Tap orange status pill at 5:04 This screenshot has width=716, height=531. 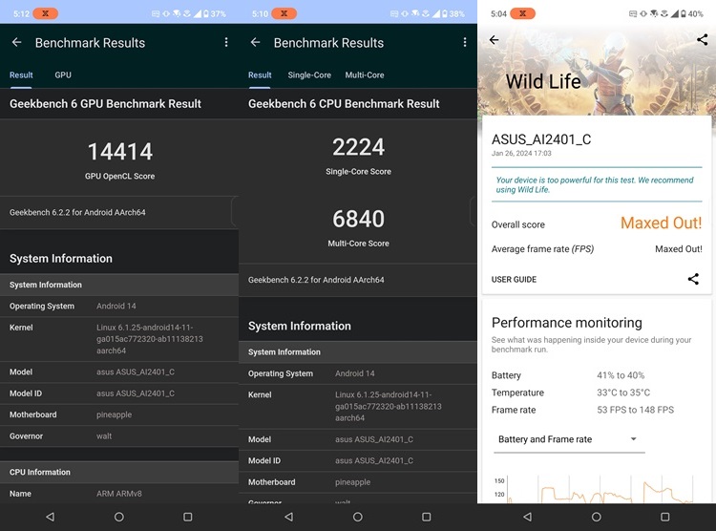[522, 13]
